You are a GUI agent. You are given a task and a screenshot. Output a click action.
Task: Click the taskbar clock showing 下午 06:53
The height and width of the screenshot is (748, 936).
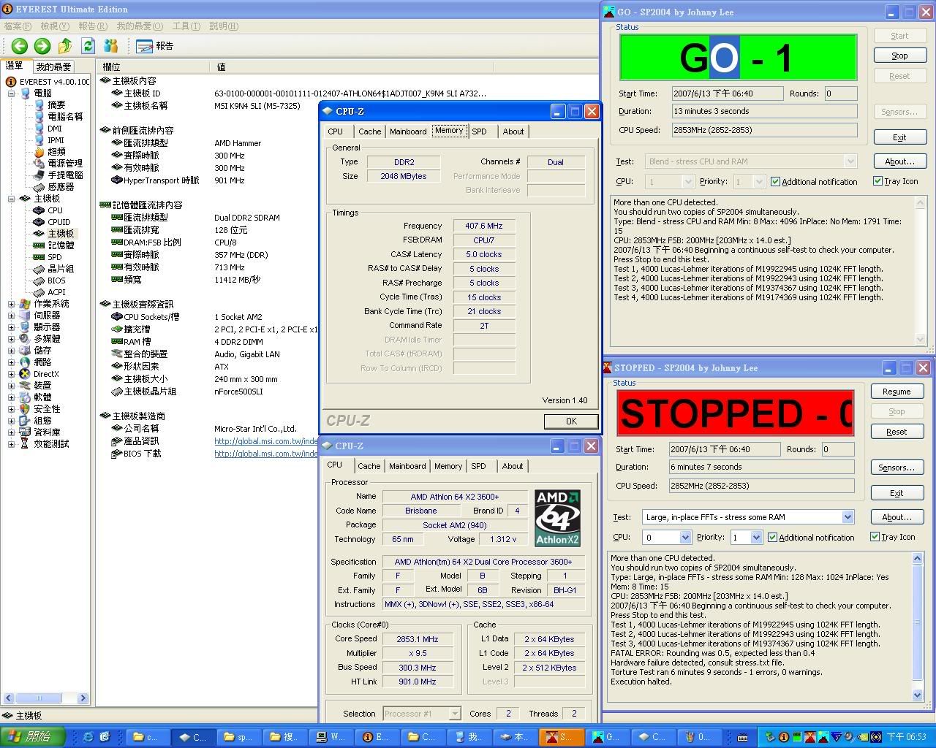(907, 737)
